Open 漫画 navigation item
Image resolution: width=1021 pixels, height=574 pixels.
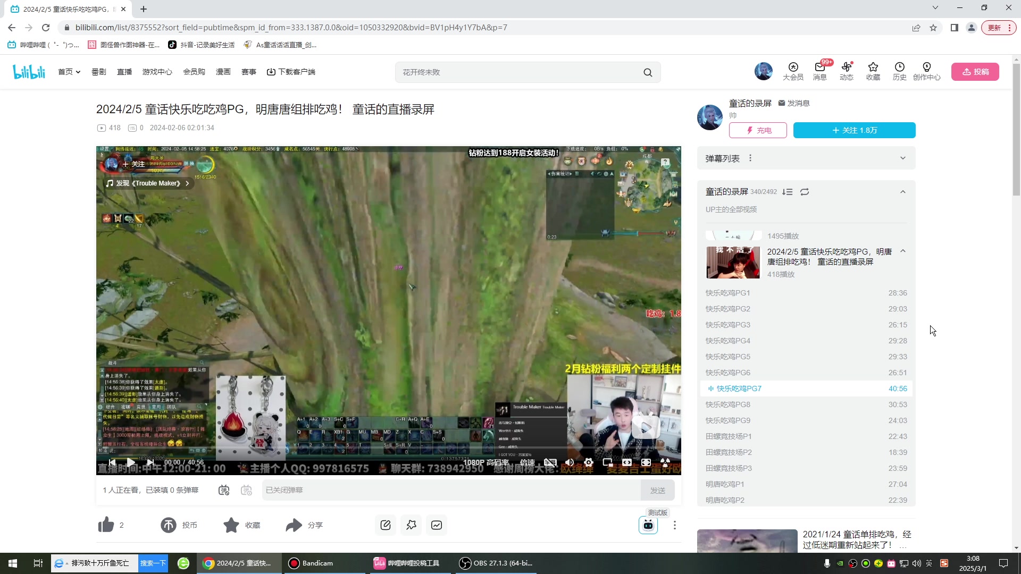coord(223,72)
